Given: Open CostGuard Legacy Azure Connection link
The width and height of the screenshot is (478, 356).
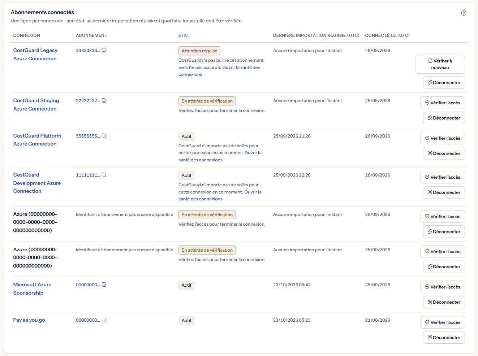Looking at the screenshot, I should tap(35, 55).
